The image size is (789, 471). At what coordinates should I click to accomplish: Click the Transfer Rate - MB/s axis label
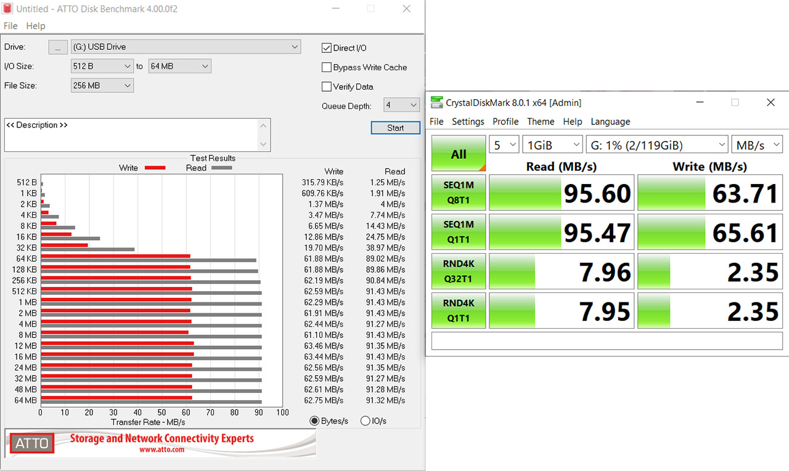click(x=148, y=422)
